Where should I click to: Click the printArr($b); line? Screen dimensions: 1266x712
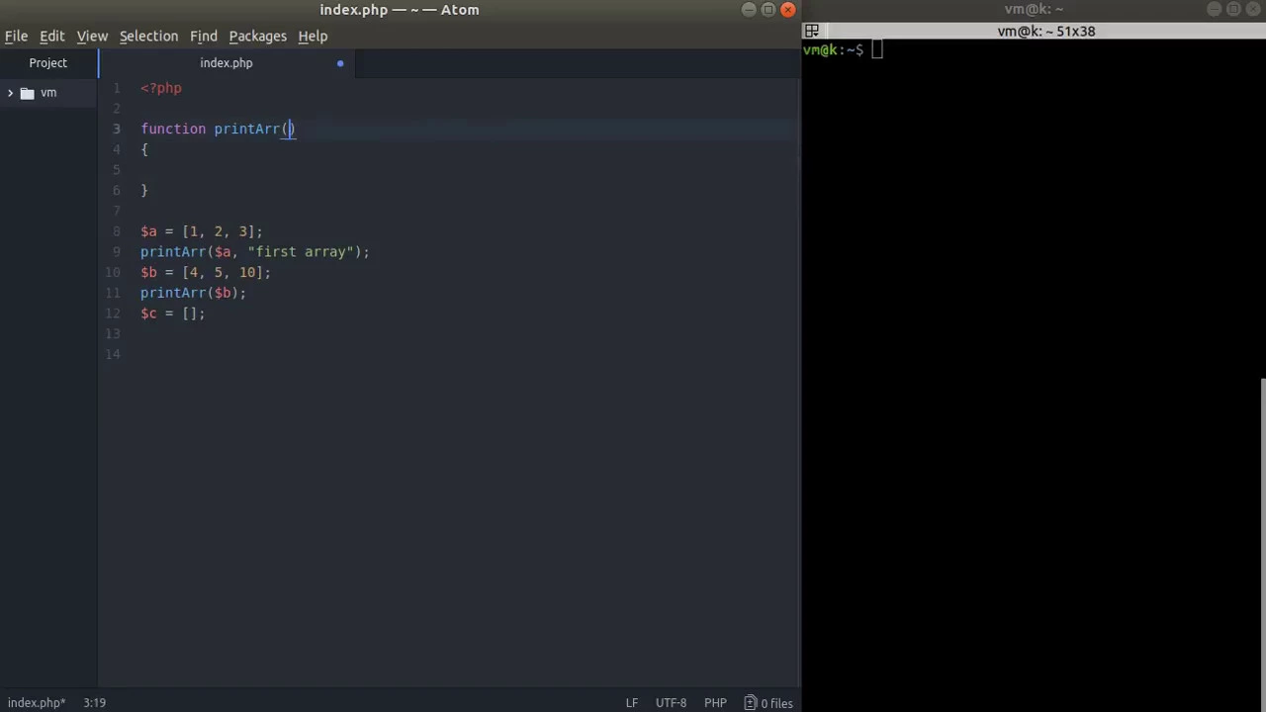(x=193, y=293)
